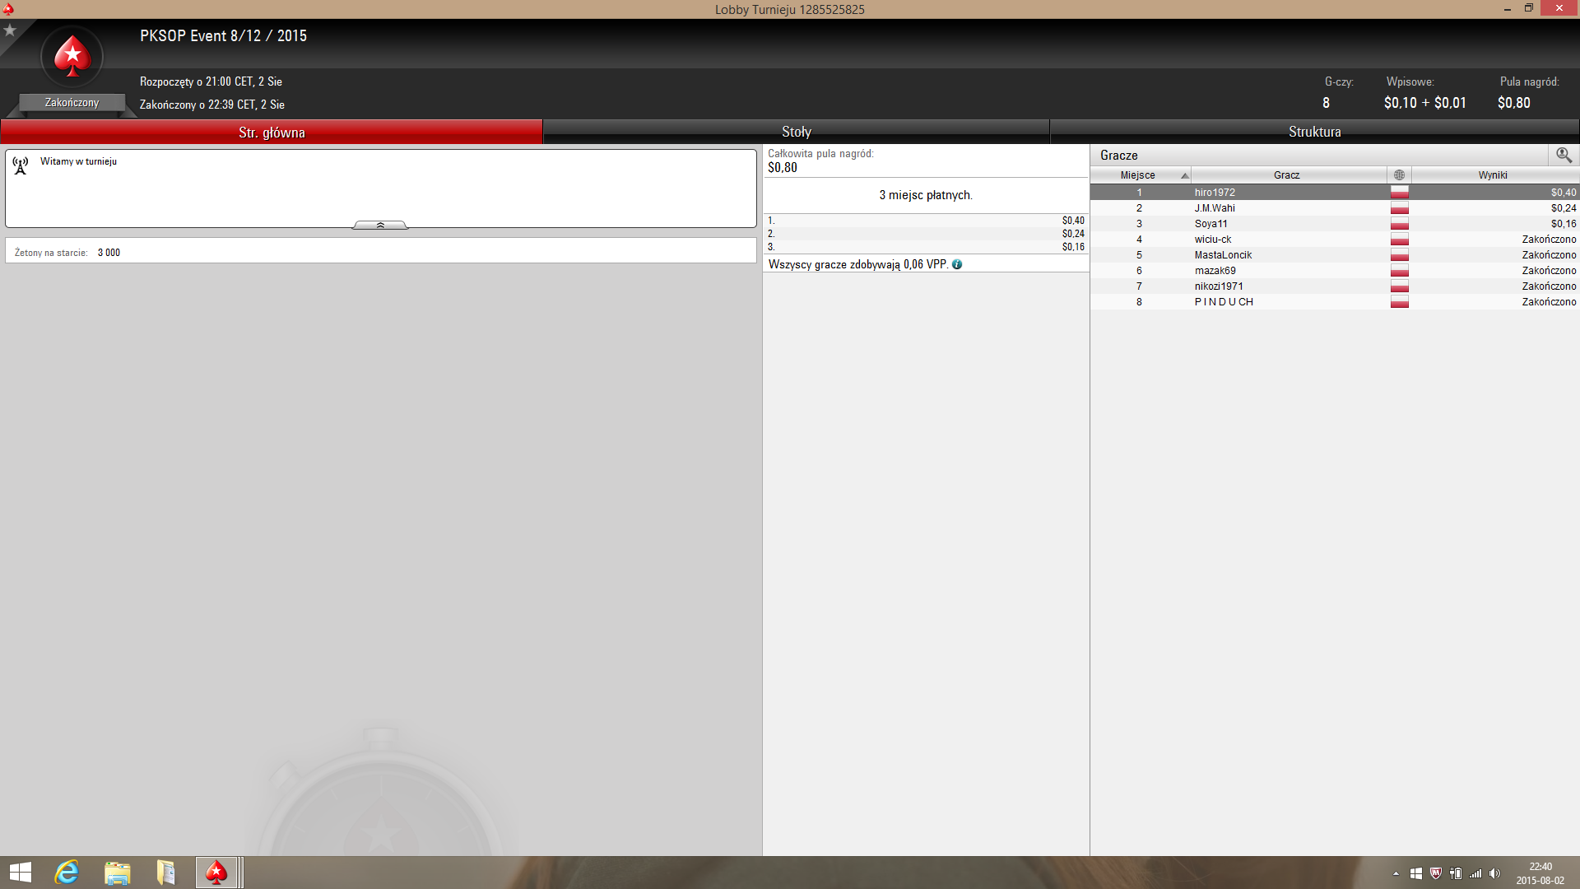This screenshot has width=1580, height=889.
Task: Select player nikozi1971 in the list
Action: point(1335,286)
